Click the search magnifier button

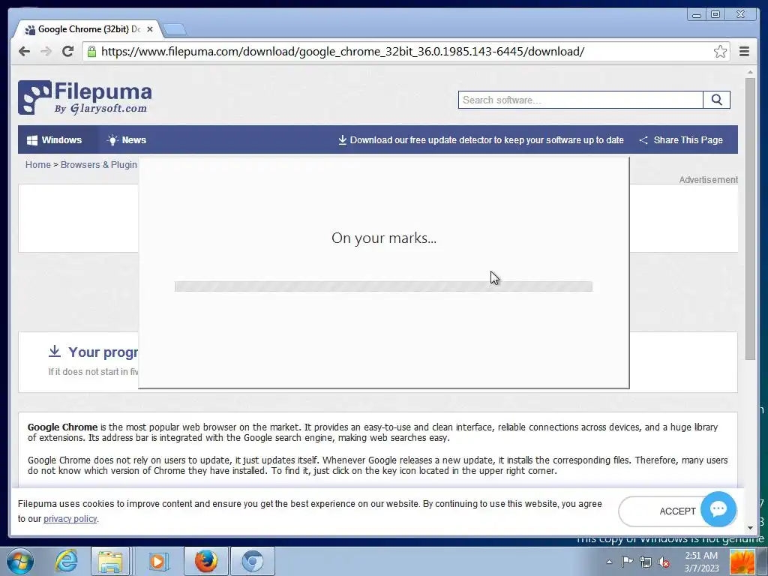[x=716, y=100]
